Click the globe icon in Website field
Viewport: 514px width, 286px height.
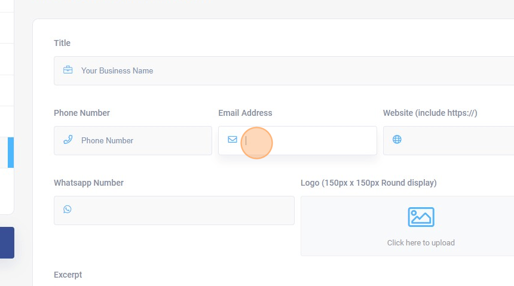coord(397,140)
